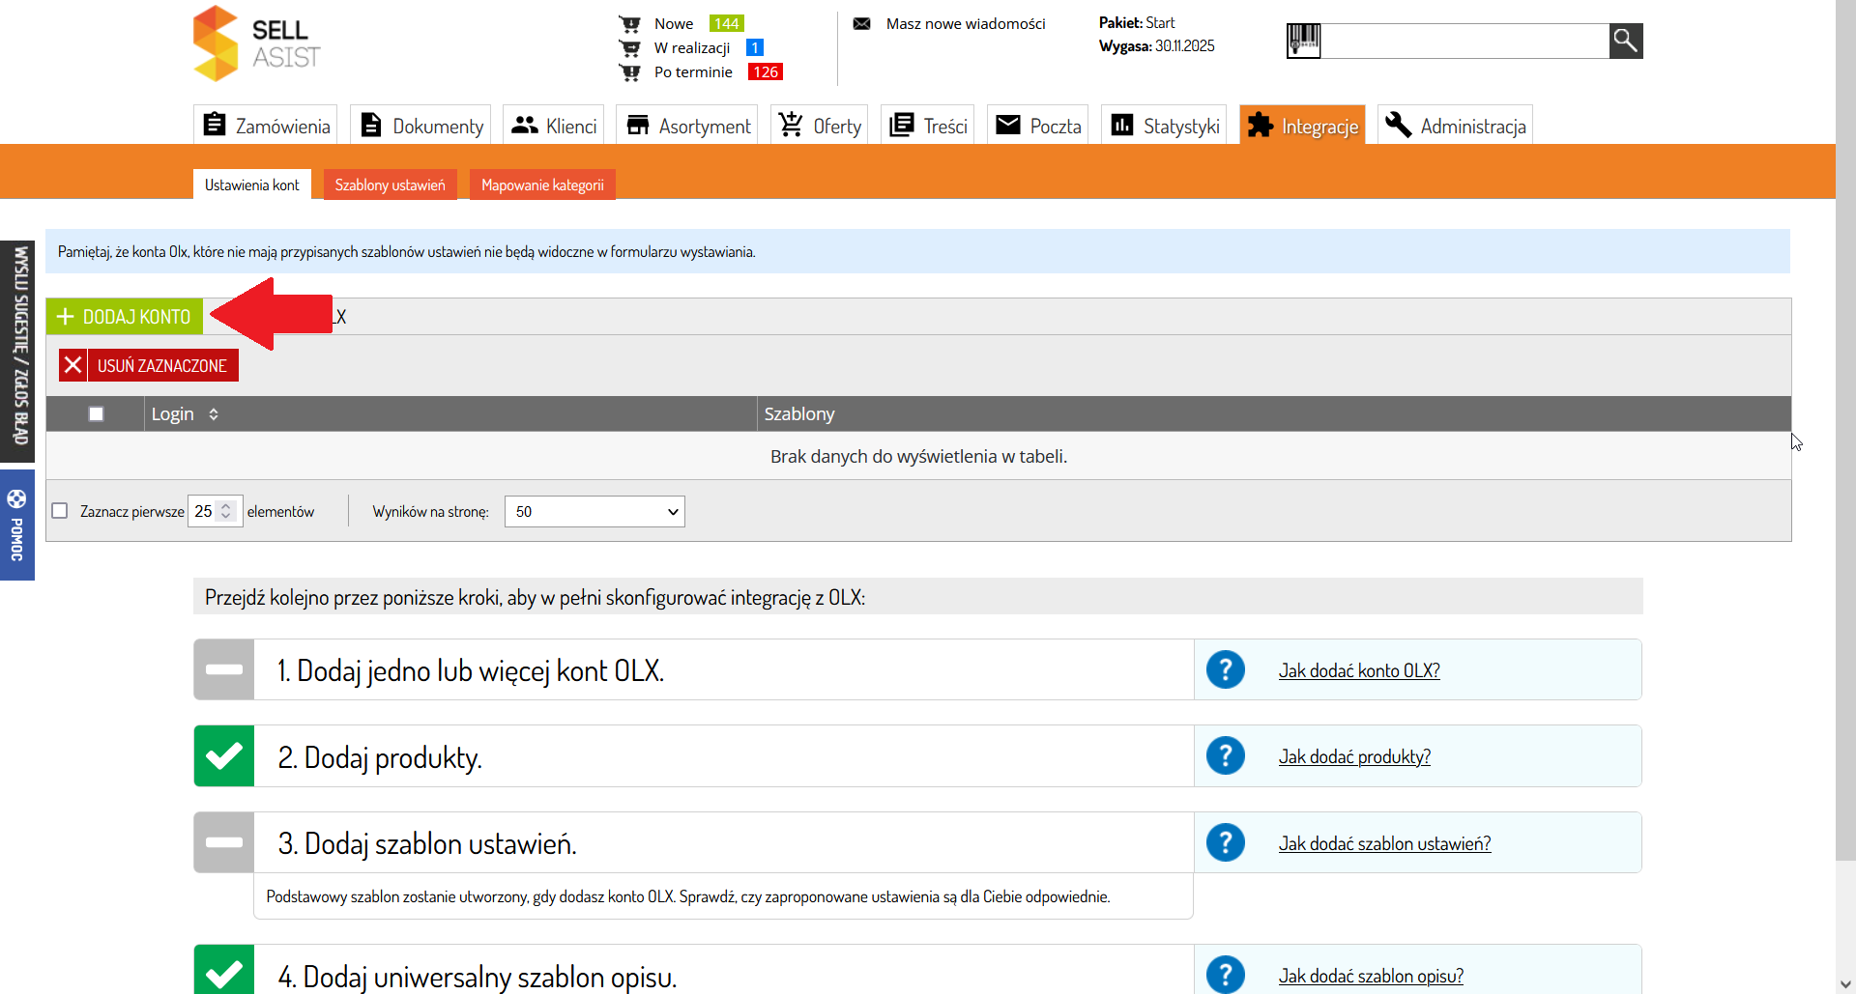Screen dimensions: 1856x994
Task: Open the Mapowanie kategorii tab
Action: point(541,185)
